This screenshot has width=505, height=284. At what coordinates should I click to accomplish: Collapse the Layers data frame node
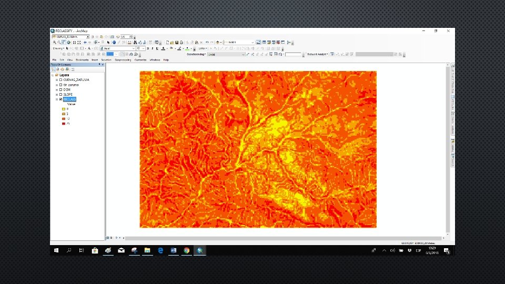[x=53, y=75]
